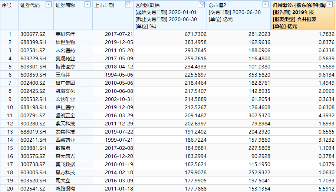The height and width of the screenshot is (192, 336).
Task: Click listing date 2019-07-22
Action: pyautogui.click(x=119, y=132)
